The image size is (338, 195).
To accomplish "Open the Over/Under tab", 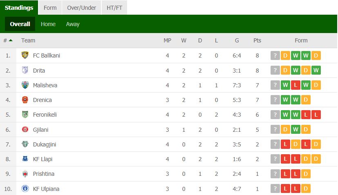I will click(81, 8).
